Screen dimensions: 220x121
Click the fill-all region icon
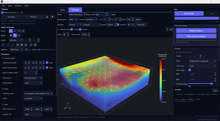(x=22, y=45)
